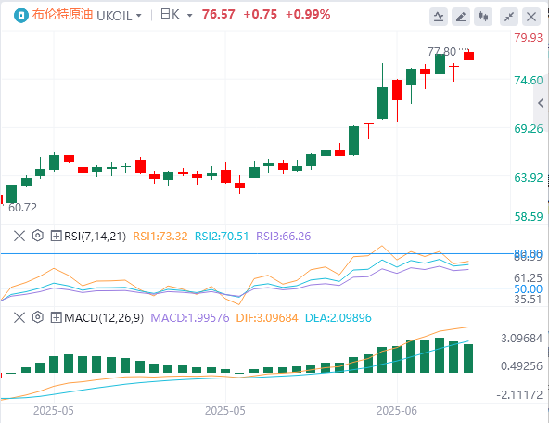Screen dimensions: 549x423
Task: Select the DIF:3.09684 legend value
Action: pyautogui.click(x=267, y=318)
